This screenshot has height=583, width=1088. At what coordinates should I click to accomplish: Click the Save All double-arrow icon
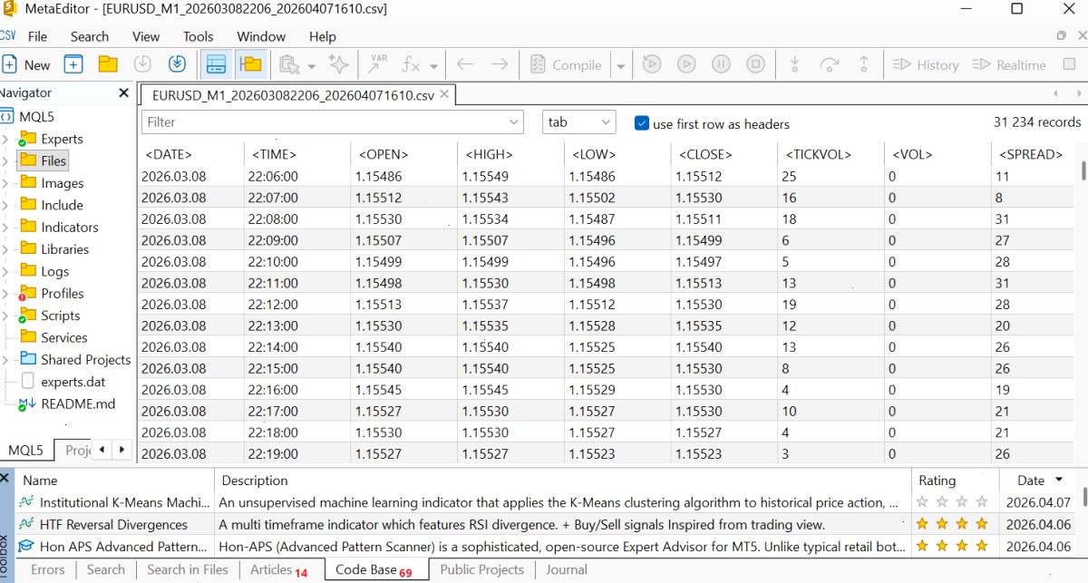[177, 64]
